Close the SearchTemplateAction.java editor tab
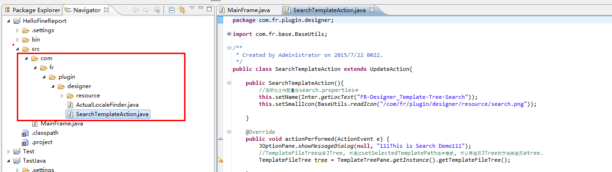 (x=372, y=10)
